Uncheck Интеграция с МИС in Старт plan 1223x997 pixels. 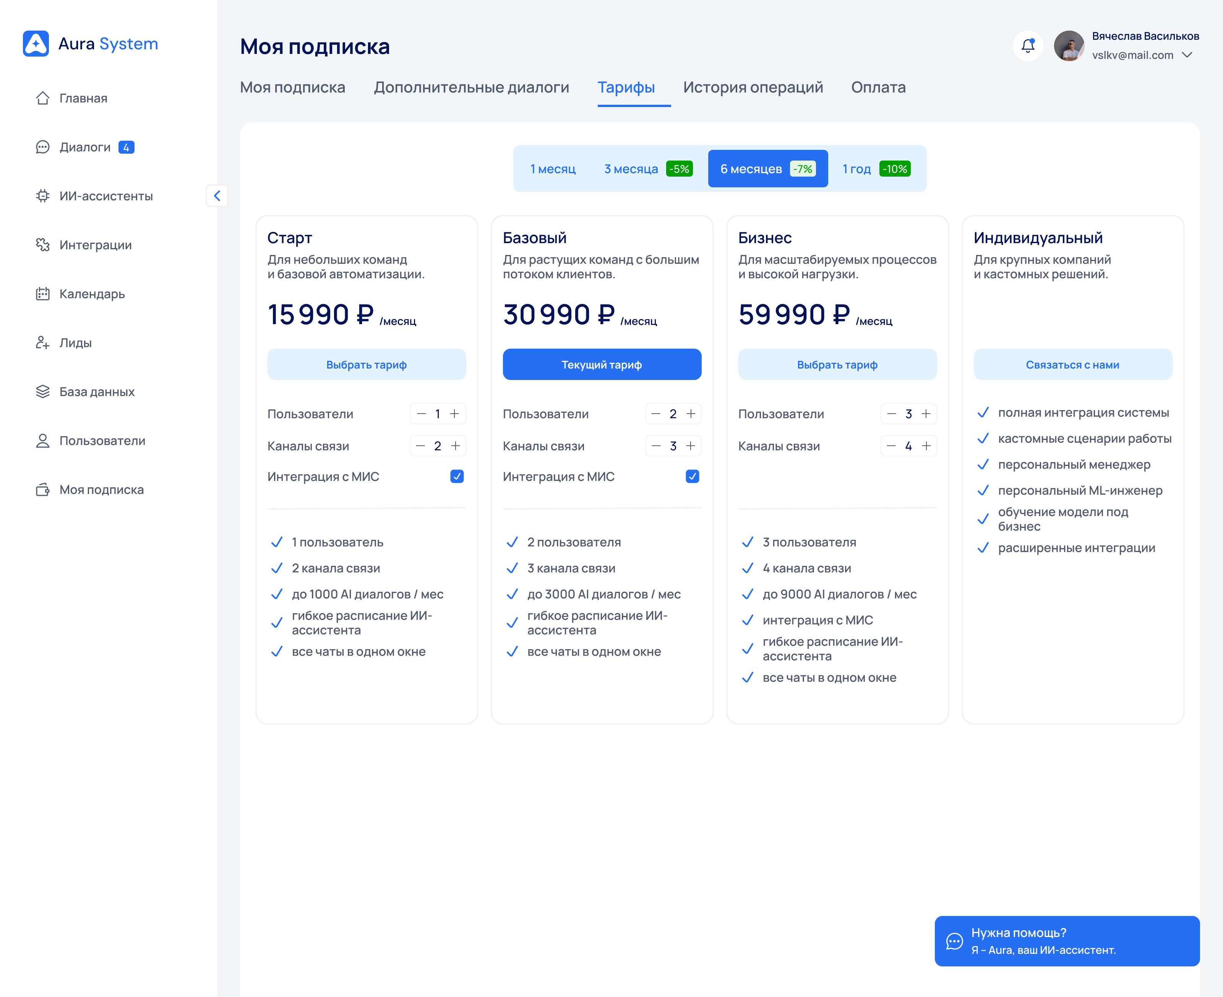[x=457, y=476]
